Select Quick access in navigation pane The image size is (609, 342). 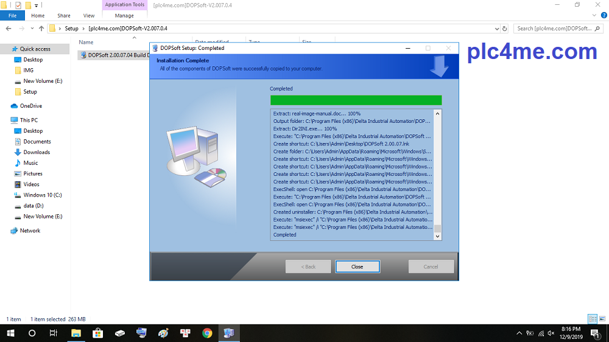point(35,49)
